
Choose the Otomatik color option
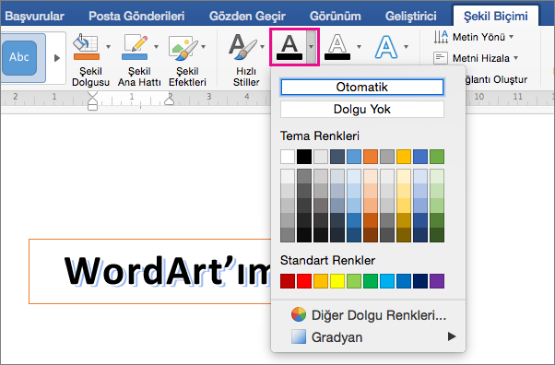point(362,87)
